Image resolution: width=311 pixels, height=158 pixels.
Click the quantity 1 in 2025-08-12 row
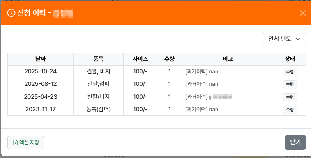170,84
